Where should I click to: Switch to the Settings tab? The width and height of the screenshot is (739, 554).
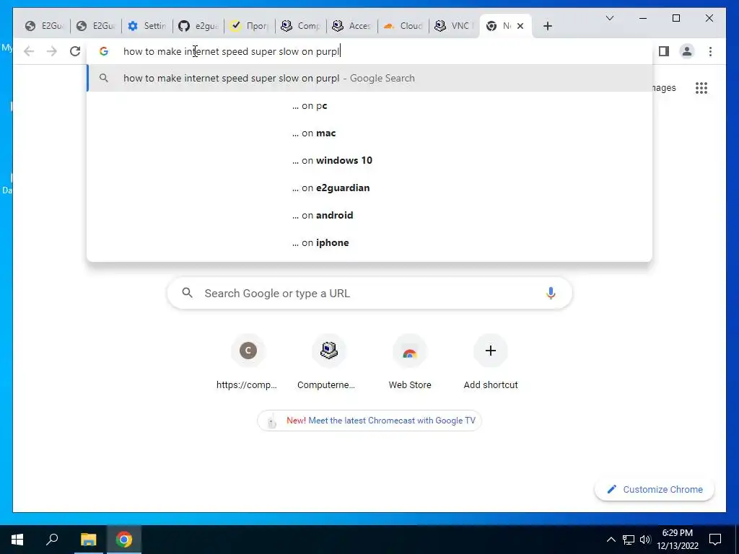pyautogui.click(x=147, y=26)
